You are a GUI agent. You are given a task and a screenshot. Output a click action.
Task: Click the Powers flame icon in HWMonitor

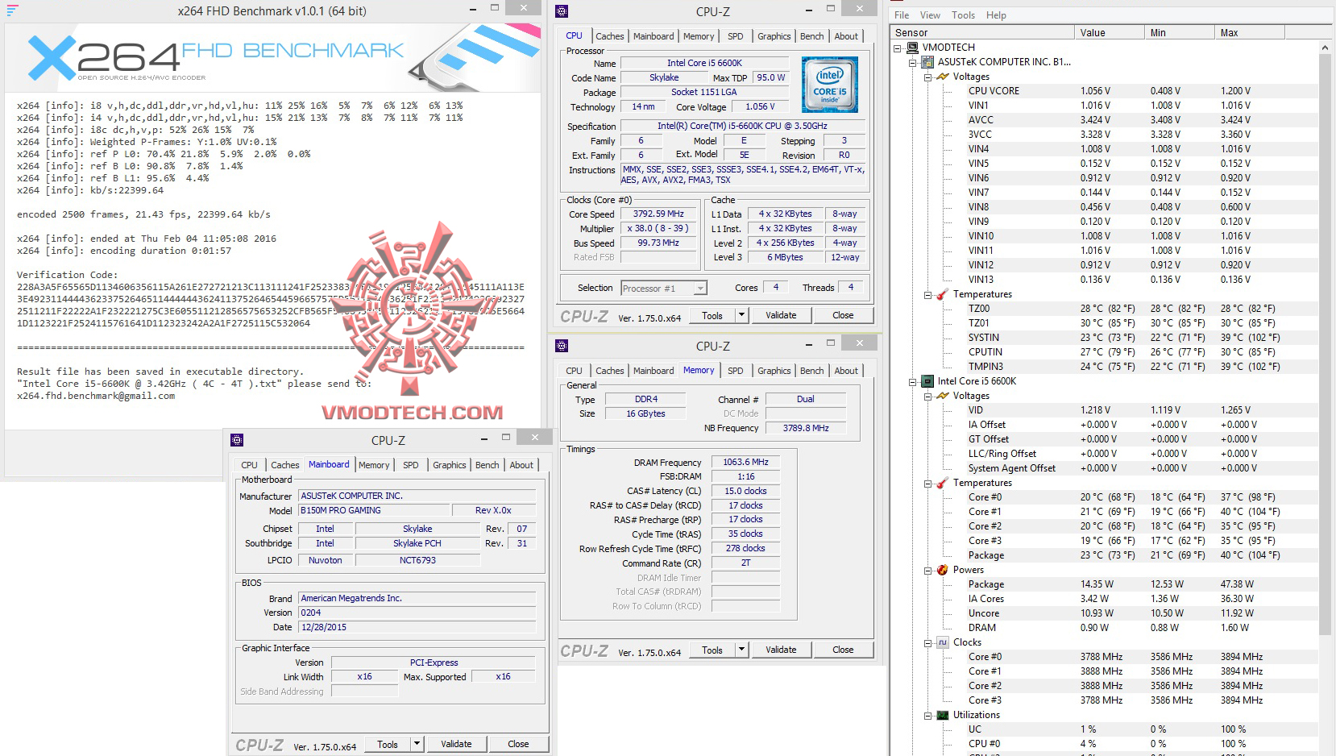pyautogui.click(x=943, y=570)
